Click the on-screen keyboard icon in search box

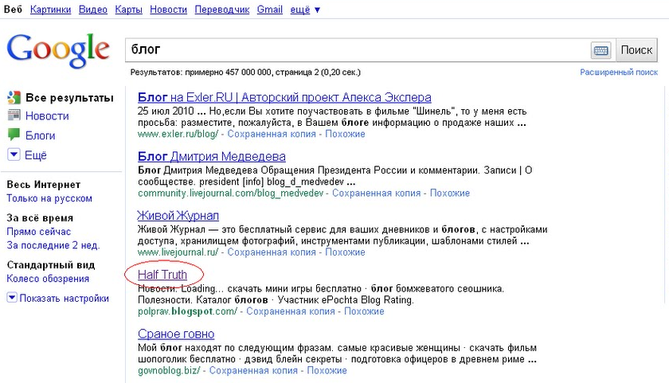tap(601, 50)
